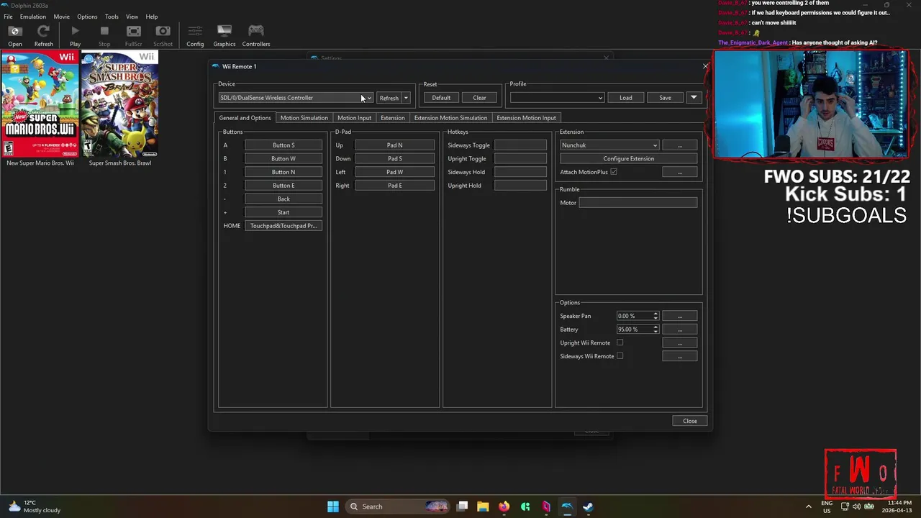
Task: Expand the arrow next to Refresh
Action: [x=406, y=98]
